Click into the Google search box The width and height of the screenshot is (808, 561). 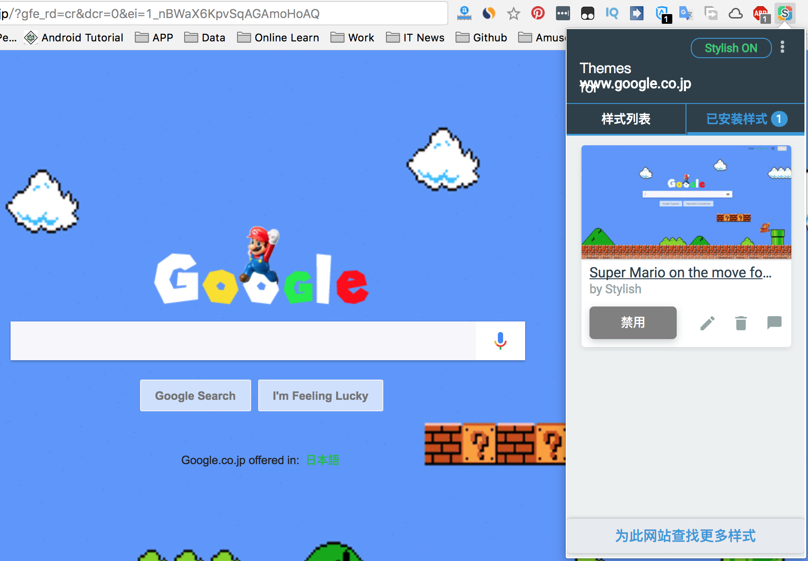(x=243, y=341)
